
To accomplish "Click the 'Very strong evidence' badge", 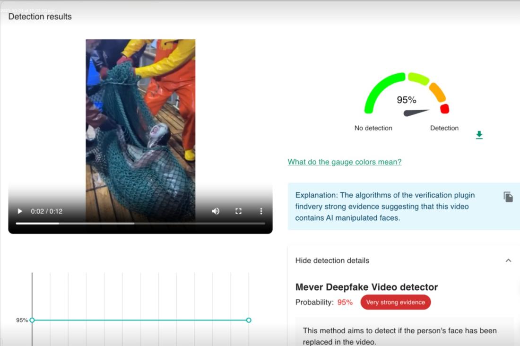I will 395,303.
